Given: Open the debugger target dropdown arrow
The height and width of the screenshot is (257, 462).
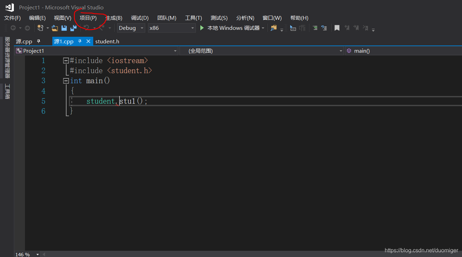Looking at the screenshot, I should [263, 28].
